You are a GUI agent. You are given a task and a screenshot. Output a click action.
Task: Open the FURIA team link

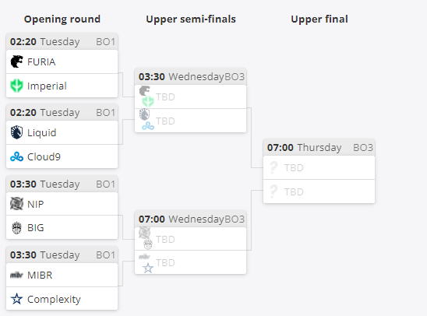62,61
